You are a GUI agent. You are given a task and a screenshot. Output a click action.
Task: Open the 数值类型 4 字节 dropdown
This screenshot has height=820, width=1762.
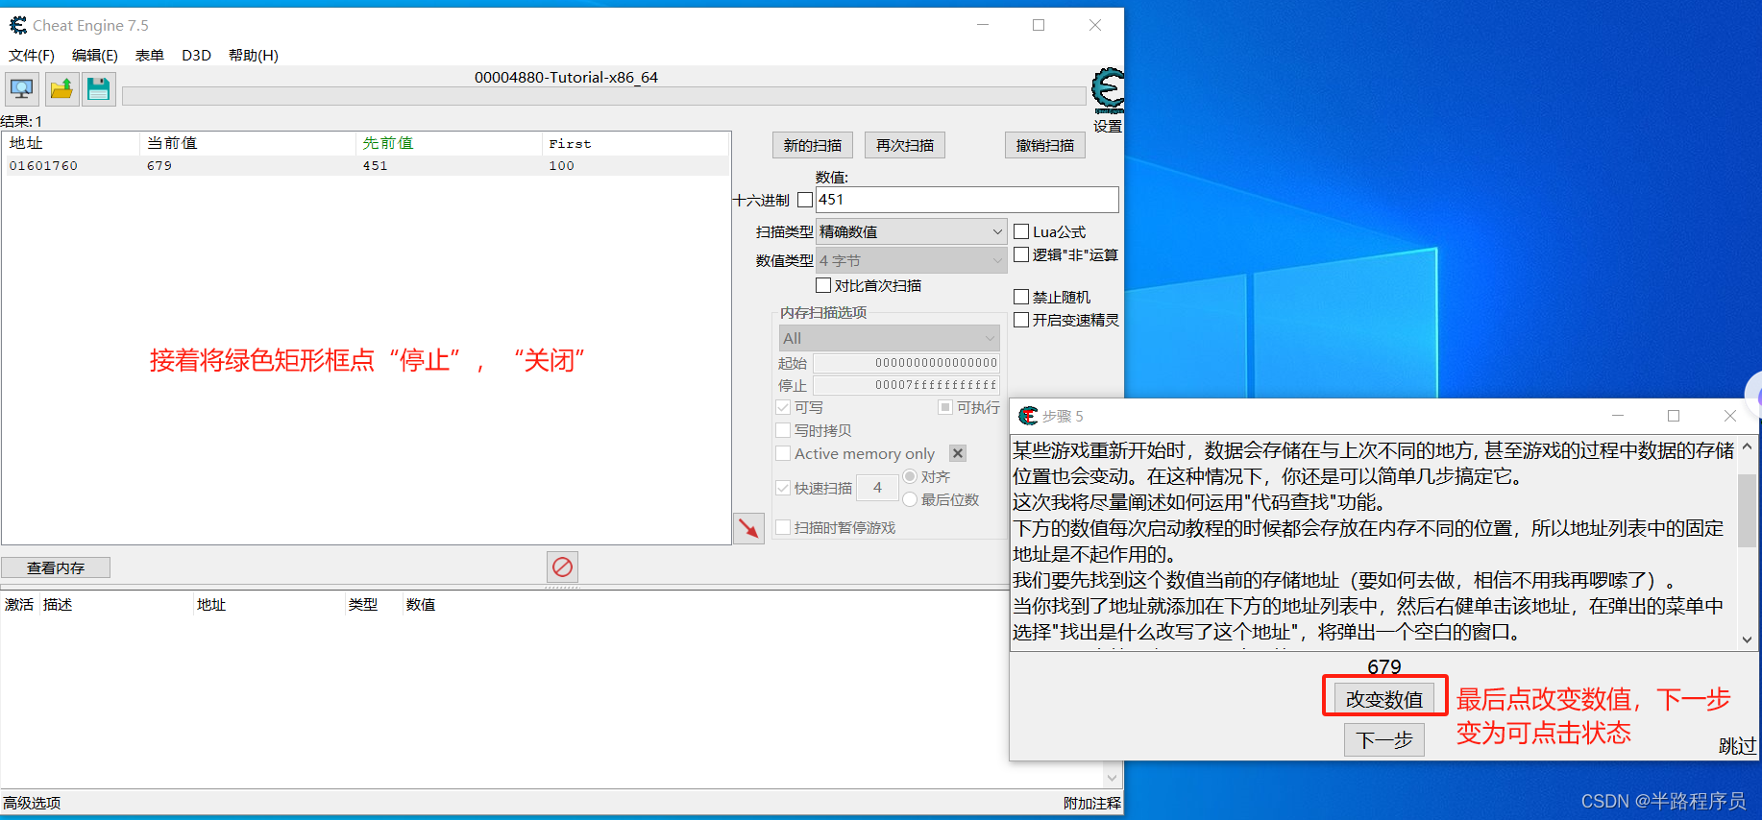click(911, 260)
